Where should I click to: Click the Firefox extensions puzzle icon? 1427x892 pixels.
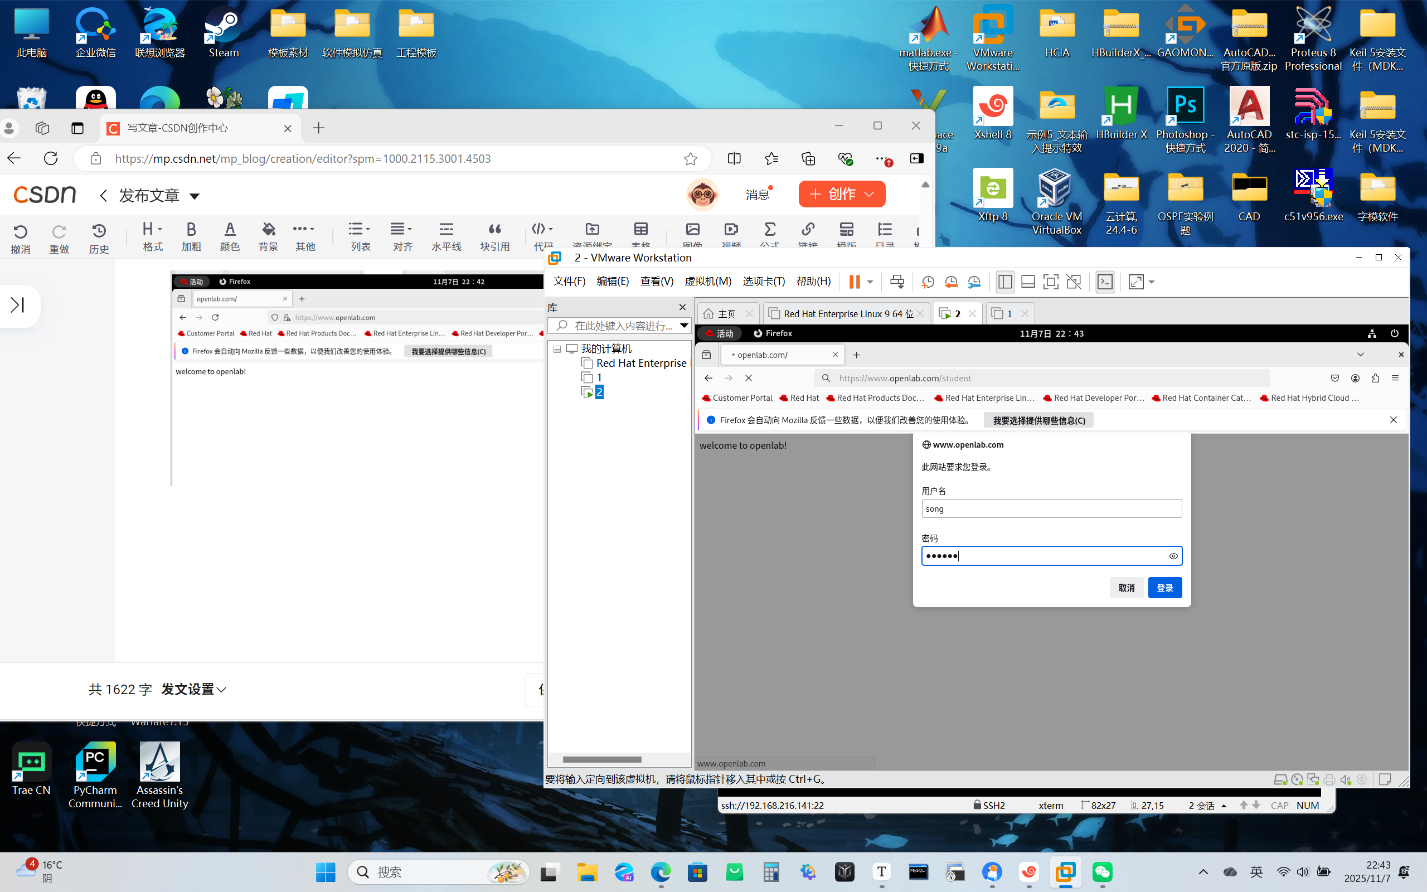pos(1375,378)
